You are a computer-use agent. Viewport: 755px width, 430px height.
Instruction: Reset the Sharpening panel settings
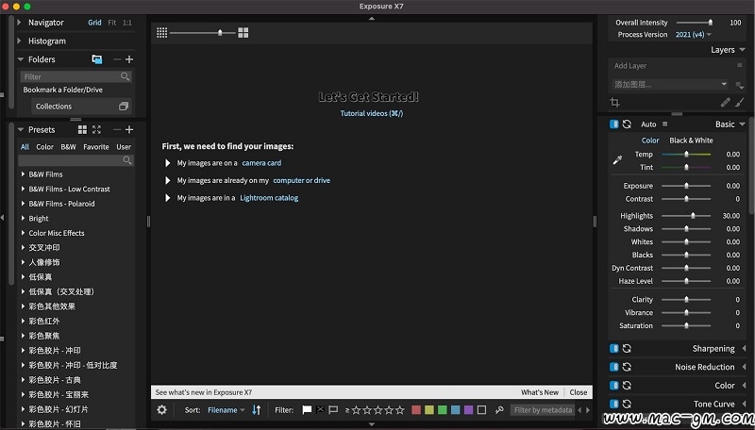coord(627,348)
